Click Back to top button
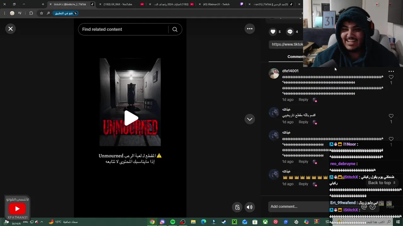Viewport: 403px width, 226px height. click(382, 183)
